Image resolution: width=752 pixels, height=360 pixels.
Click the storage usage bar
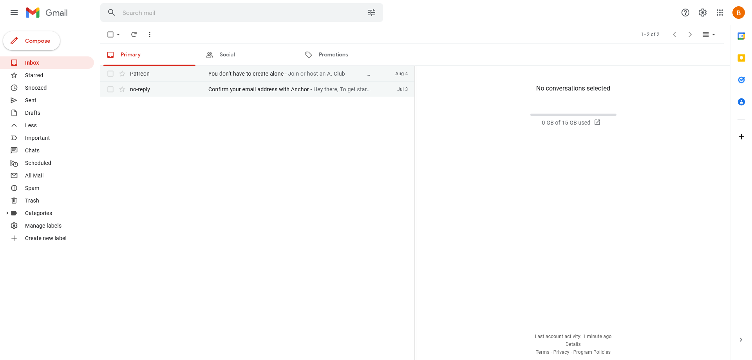click(573, 114)
